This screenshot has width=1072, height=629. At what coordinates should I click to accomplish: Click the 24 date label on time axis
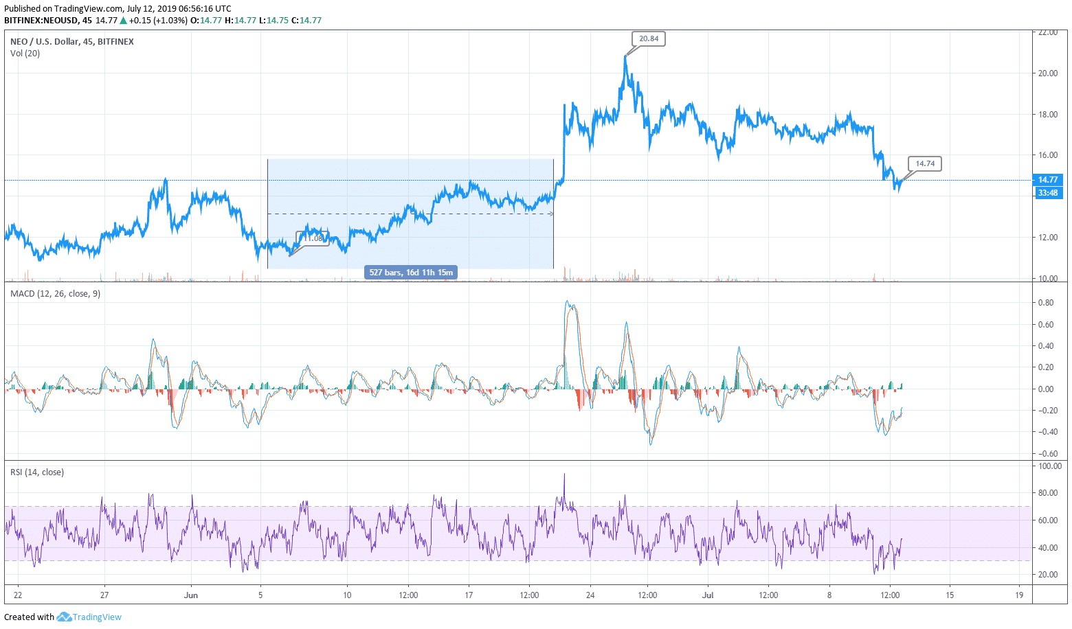pos(590,595)
